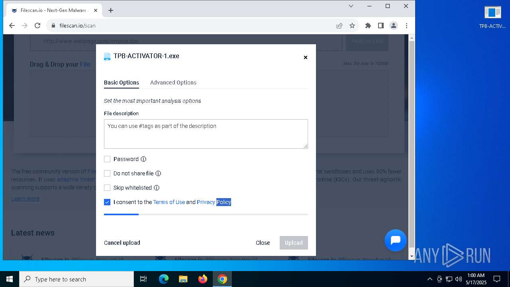This screenshot has width=510, height=287.
Task: Select the Filescan.io browser tab
Action: point(54,10)
